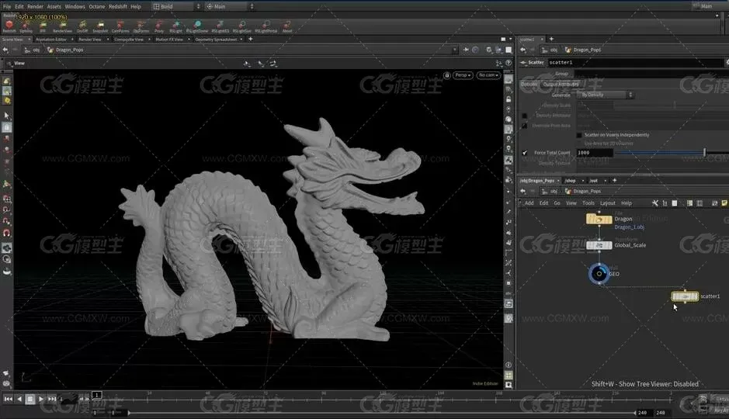Click the About shelf tool

286,26
